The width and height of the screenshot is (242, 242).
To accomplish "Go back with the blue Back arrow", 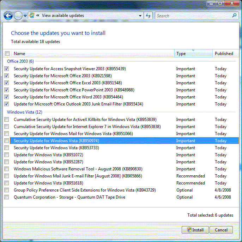I will [8, 16].
